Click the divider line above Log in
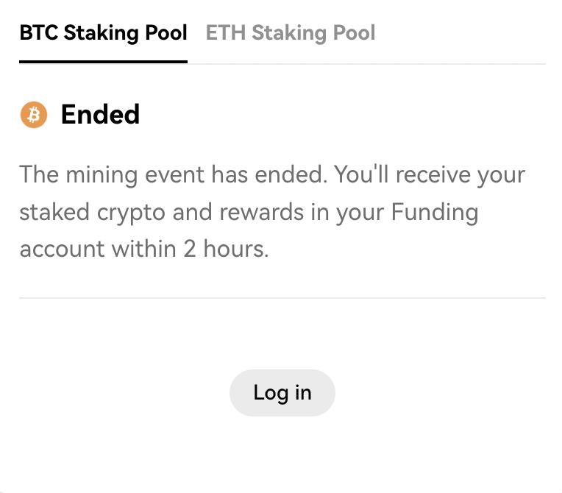This screenshot has width=562, height=493. pos(282,298)
